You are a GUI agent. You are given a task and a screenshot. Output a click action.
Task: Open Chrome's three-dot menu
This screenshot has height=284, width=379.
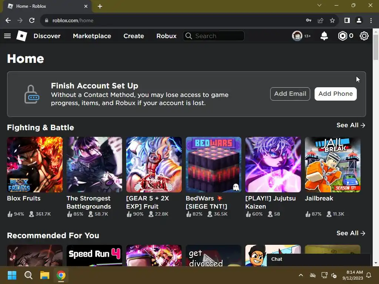(371, 21)
